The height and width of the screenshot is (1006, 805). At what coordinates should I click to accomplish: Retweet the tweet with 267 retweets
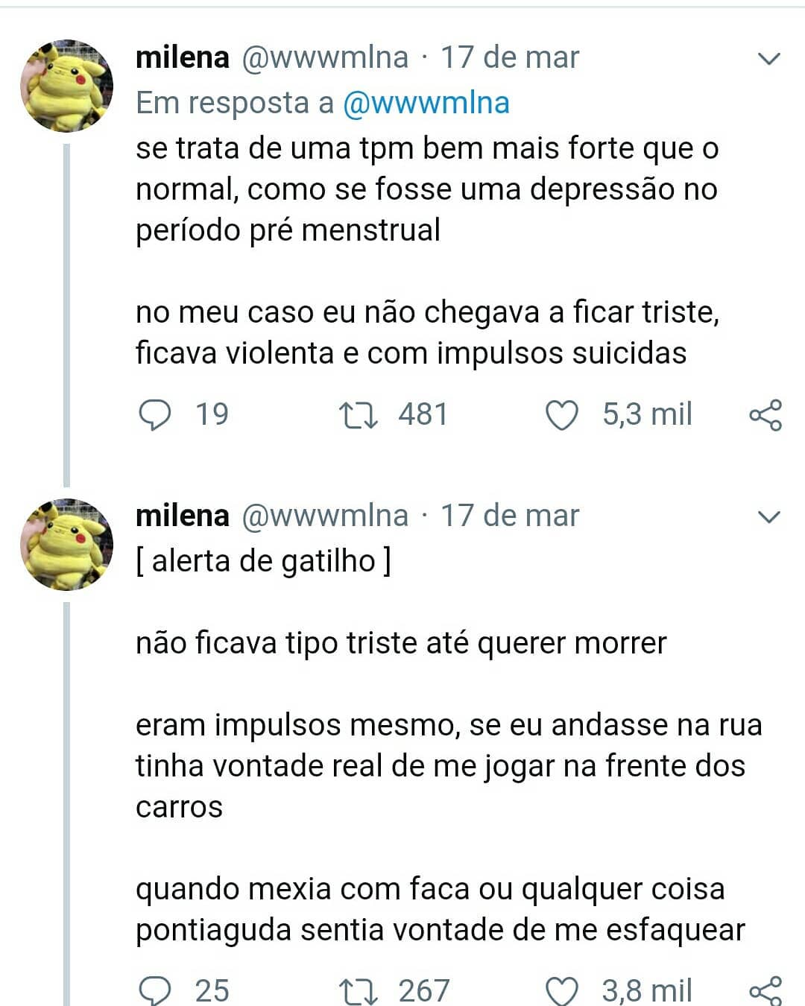pos(358,990)
